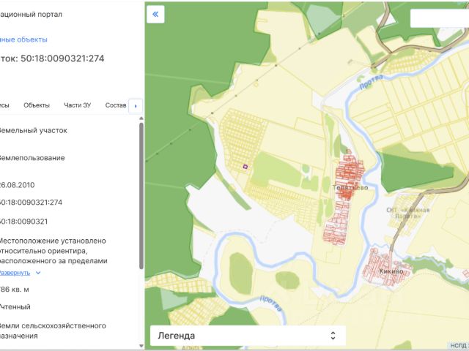Click Земли сельскохозяйственного назначения text
This screenshot has height=351, width=469.
tap(53, 331)
